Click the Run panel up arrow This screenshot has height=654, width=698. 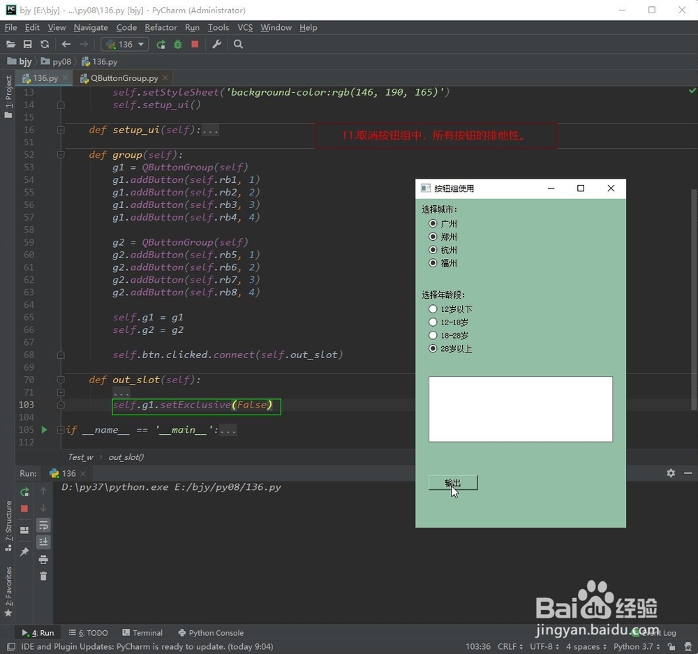(43, 491)
